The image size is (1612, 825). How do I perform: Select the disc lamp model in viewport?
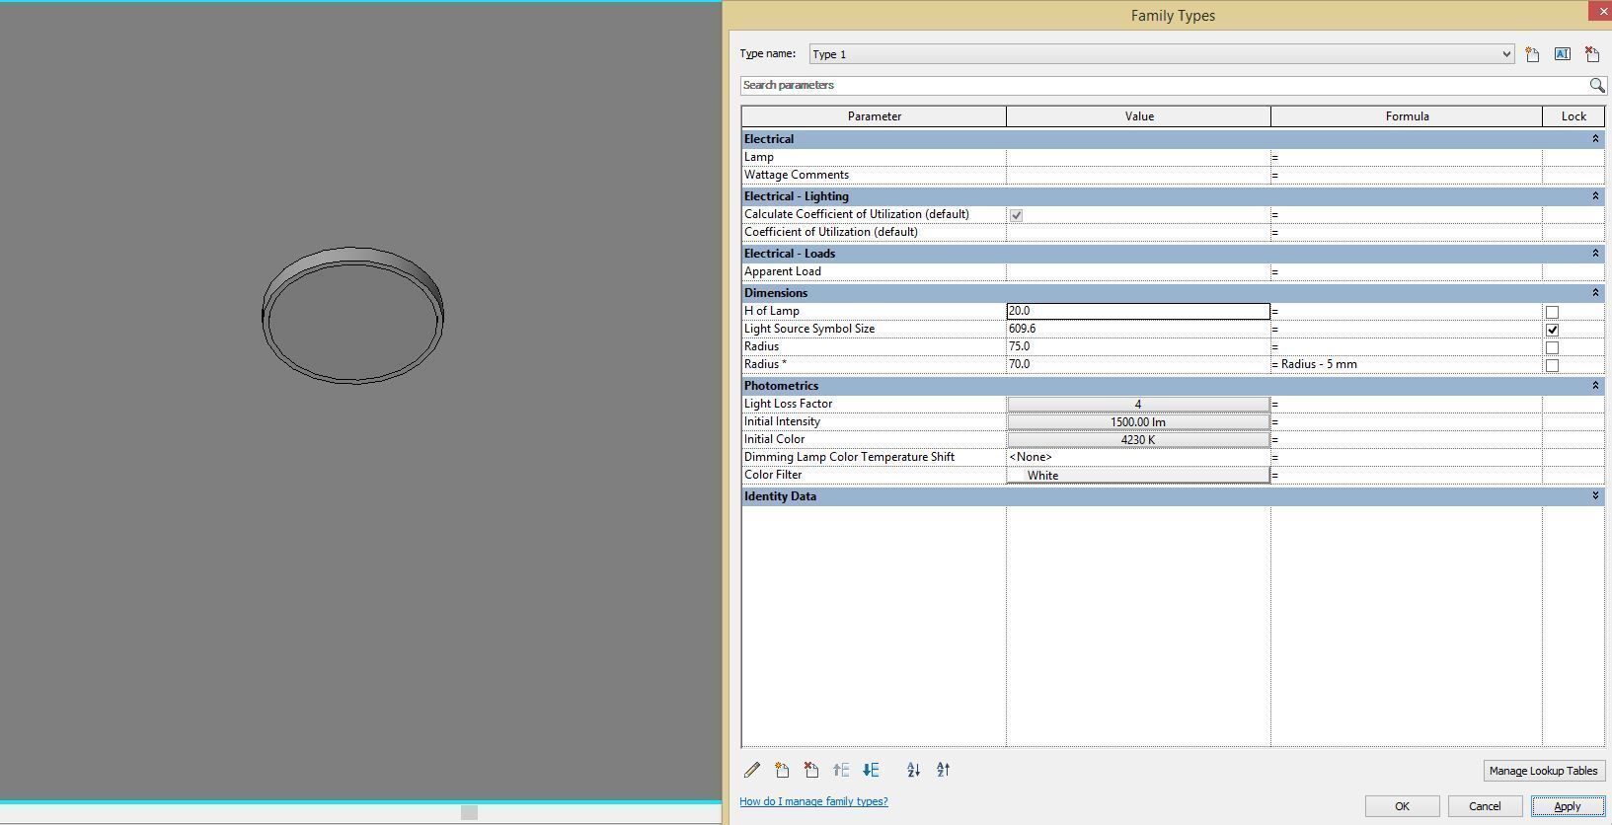tap(352, 316)
